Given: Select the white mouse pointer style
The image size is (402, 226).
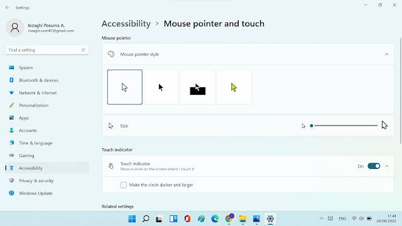Looking at the screenshot, I should [125, 87].
